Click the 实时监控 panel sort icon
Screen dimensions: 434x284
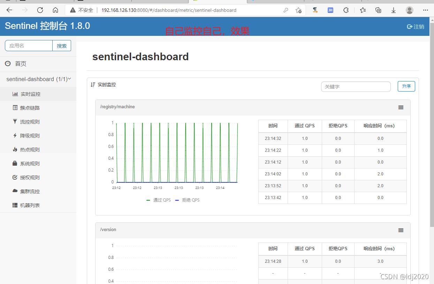pos(93,85)
